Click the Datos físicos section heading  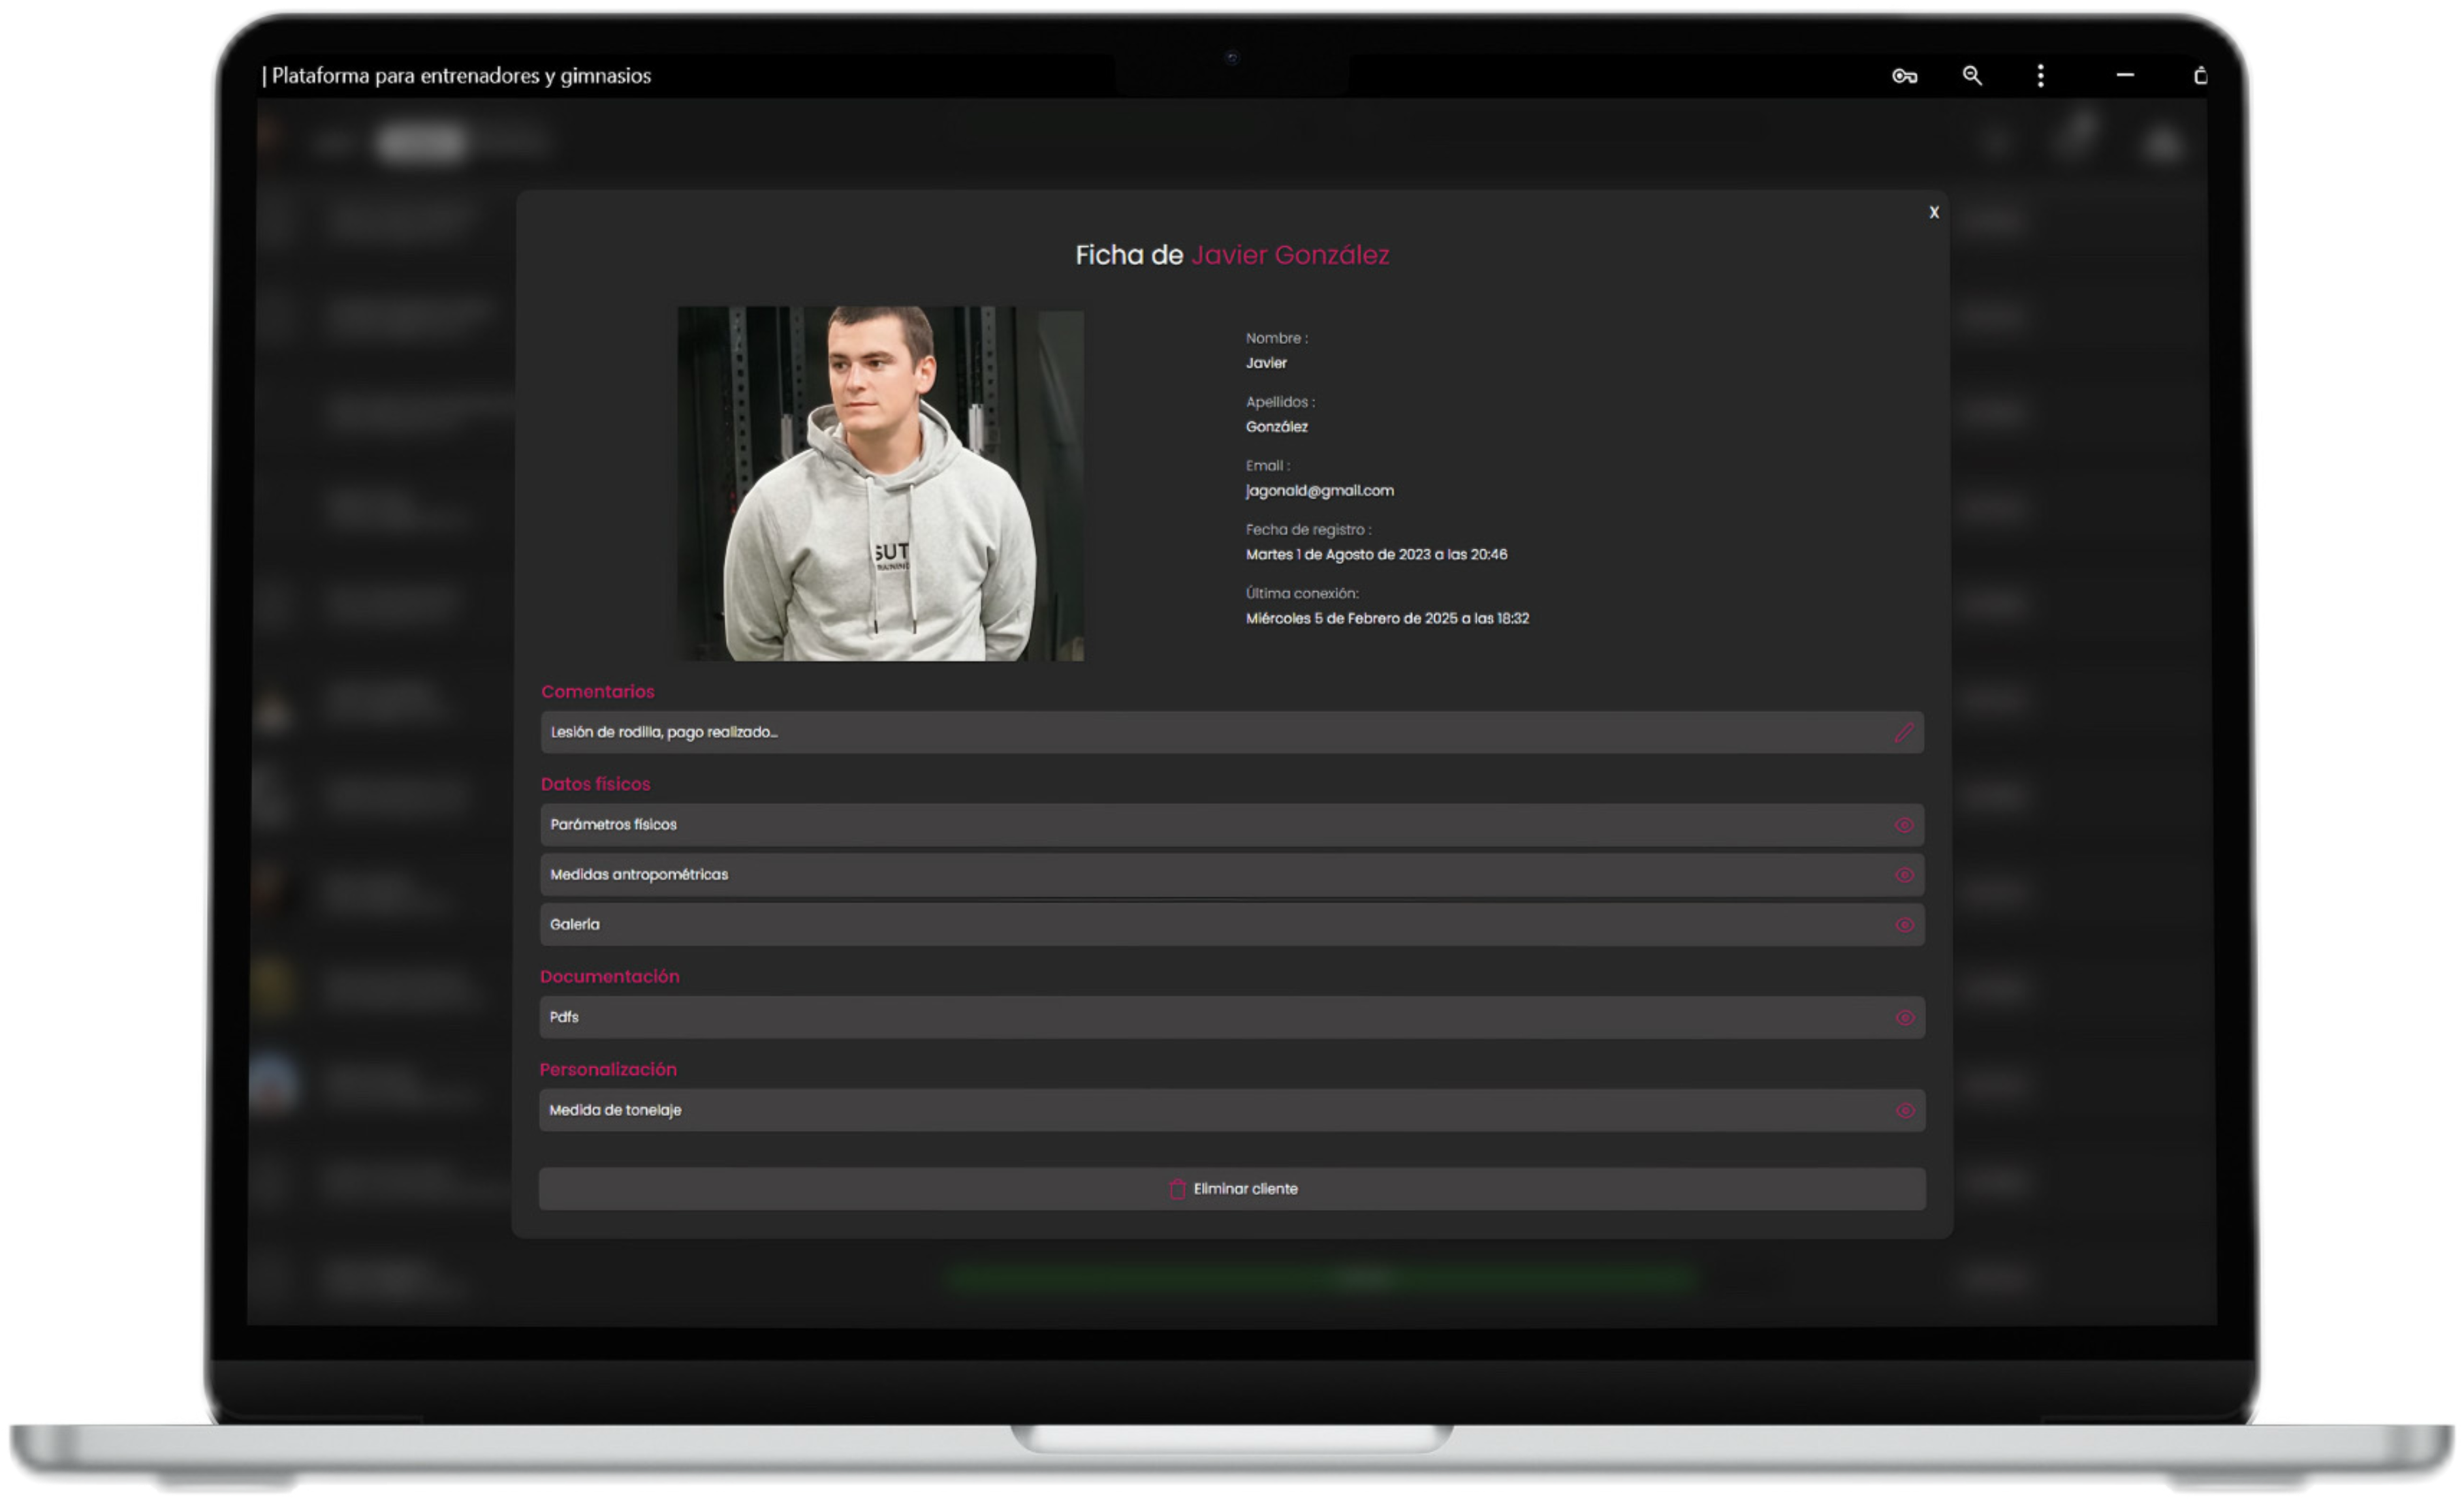(x=596, y=784)
